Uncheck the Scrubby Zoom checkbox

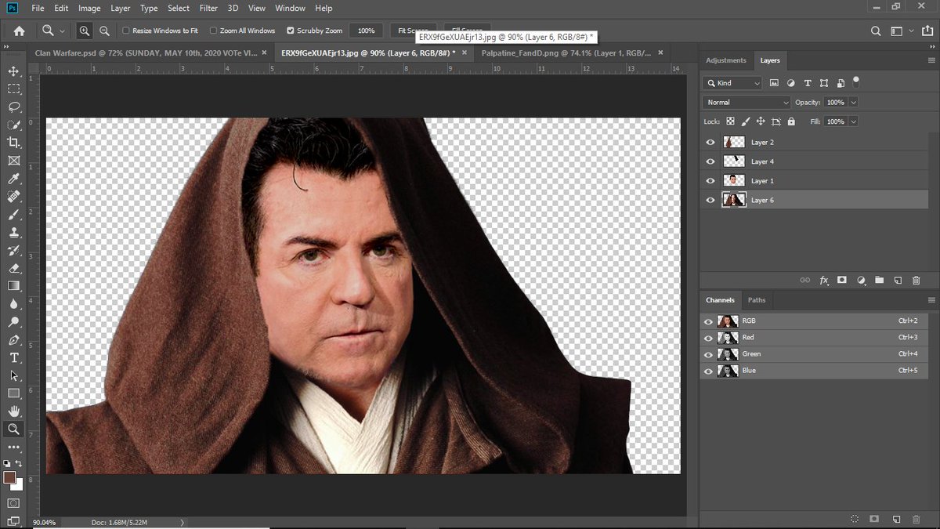pos(291,31)
